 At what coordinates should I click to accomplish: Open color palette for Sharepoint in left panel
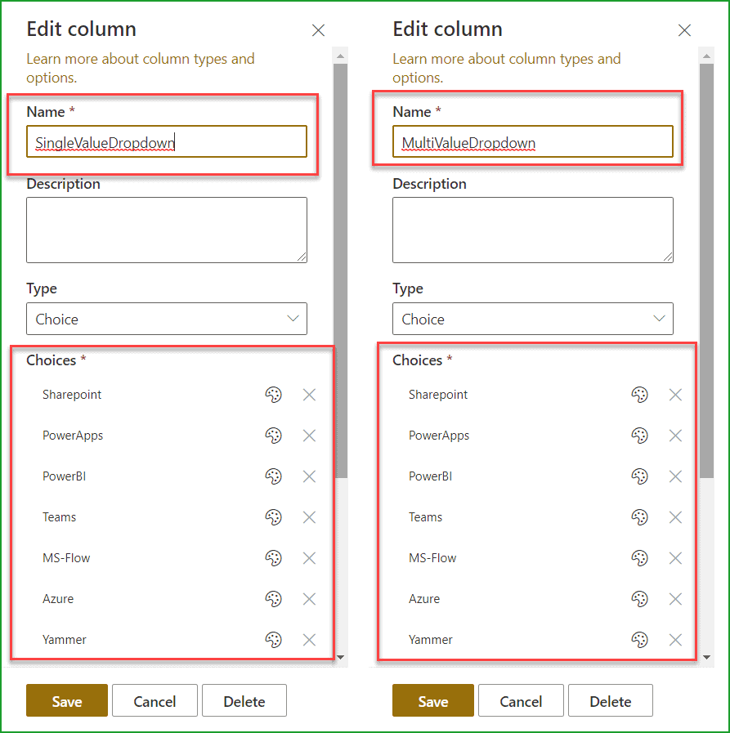[x=273, y=395]
